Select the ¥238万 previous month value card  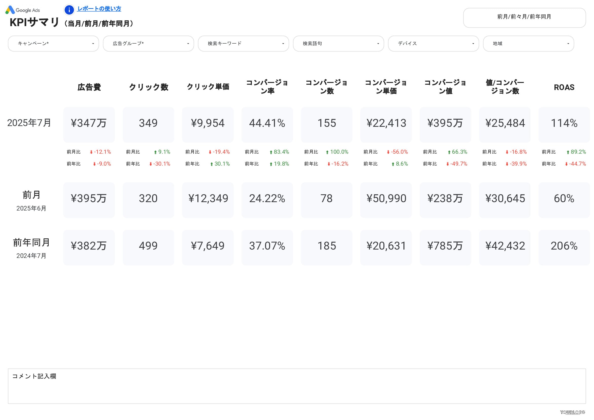point(445,200)
